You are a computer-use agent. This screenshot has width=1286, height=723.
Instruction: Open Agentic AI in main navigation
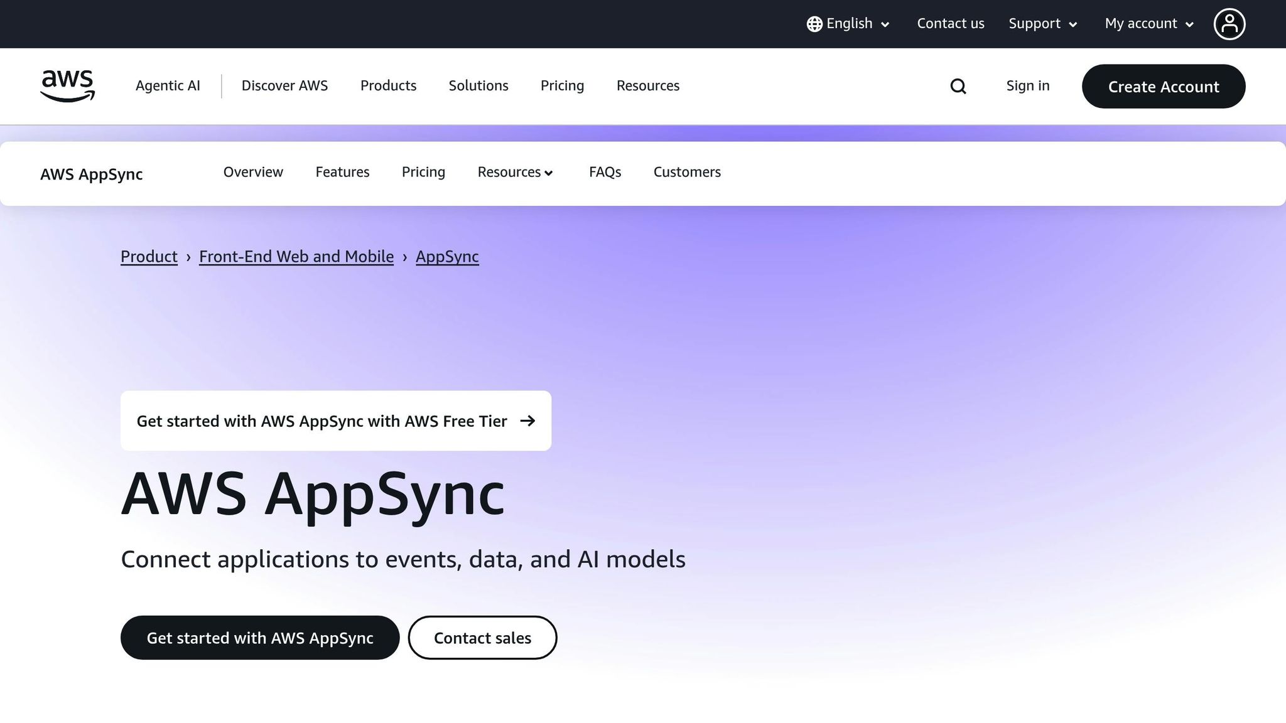point(168,86)
